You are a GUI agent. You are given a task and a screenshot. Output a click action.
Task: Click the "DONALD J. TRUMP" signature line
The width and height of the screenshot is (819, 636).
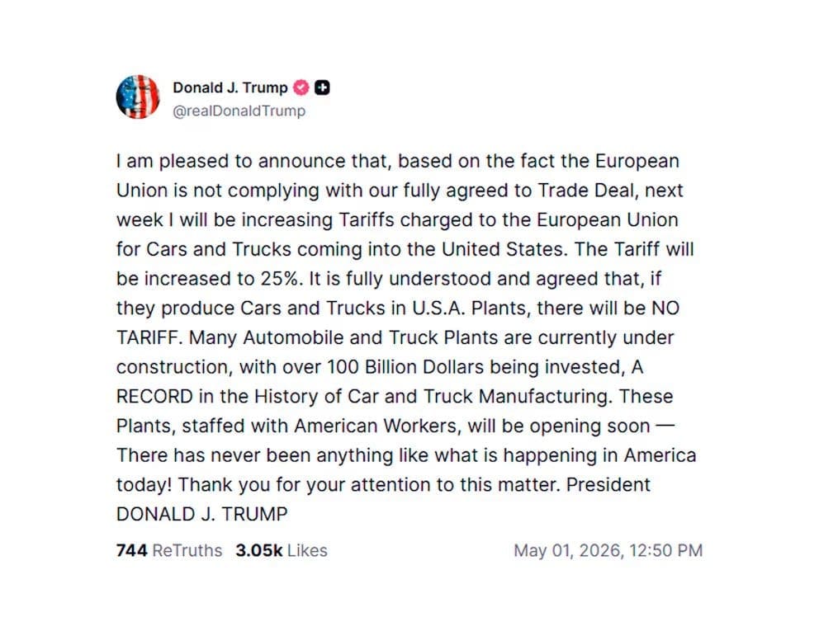(x=201, y=515)
